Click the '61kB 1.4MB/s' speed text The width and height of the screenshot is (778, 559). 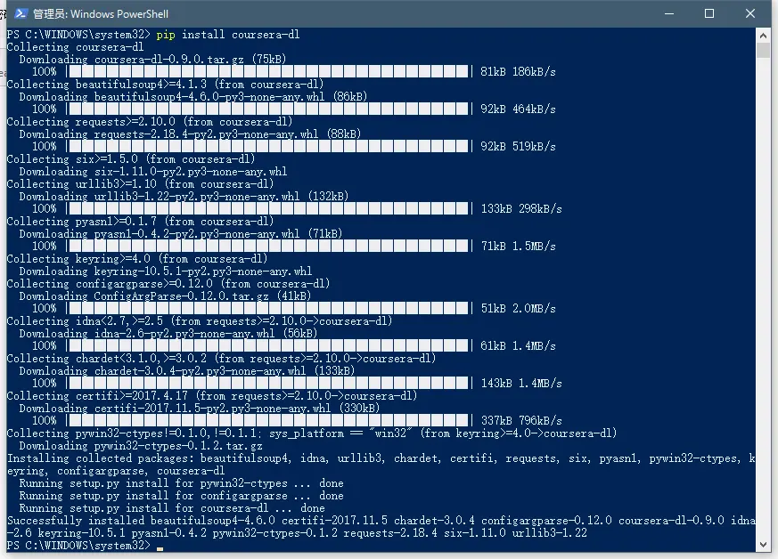point(518,346)
